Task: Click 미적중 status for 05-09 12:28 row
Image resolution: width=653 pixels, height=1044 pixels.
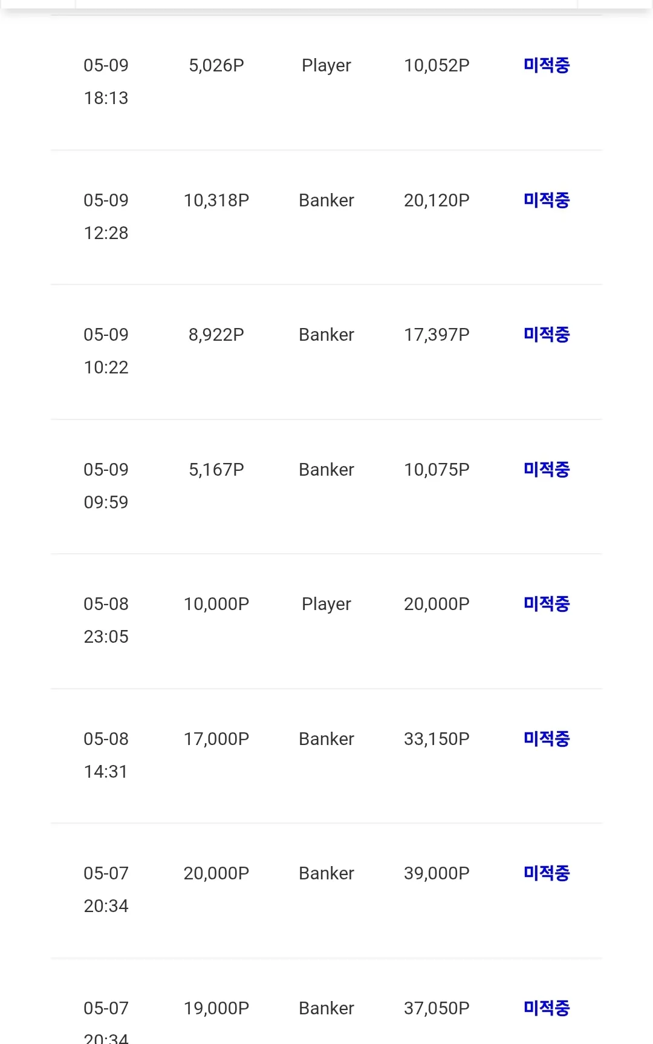Action: click(547, 200)
